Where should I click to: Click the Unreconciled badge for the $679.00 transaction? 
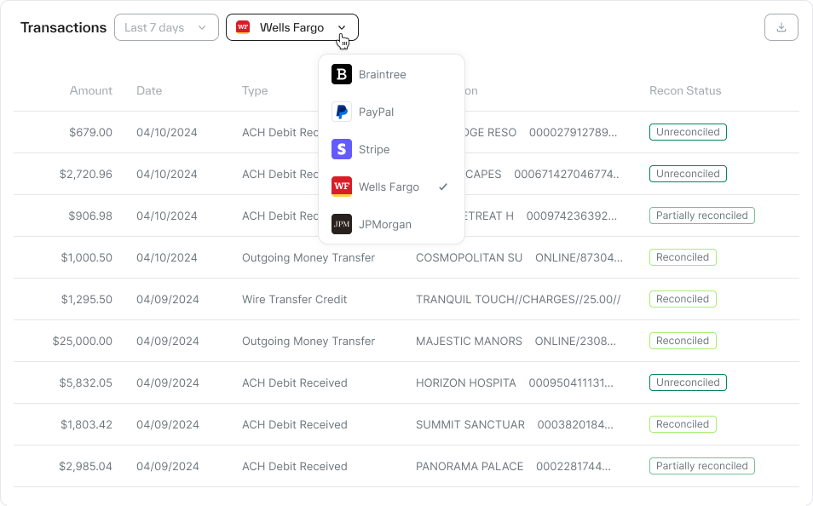coord(687,132)
